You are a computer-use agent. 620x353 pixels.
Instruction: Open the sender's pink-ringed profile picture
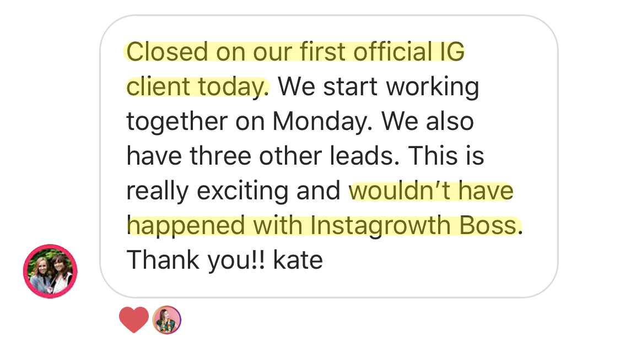tap(50, 271)
